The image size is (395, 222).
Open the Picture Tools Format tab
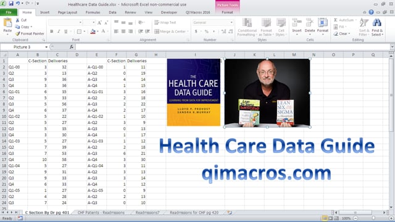[x=227, y=12]
